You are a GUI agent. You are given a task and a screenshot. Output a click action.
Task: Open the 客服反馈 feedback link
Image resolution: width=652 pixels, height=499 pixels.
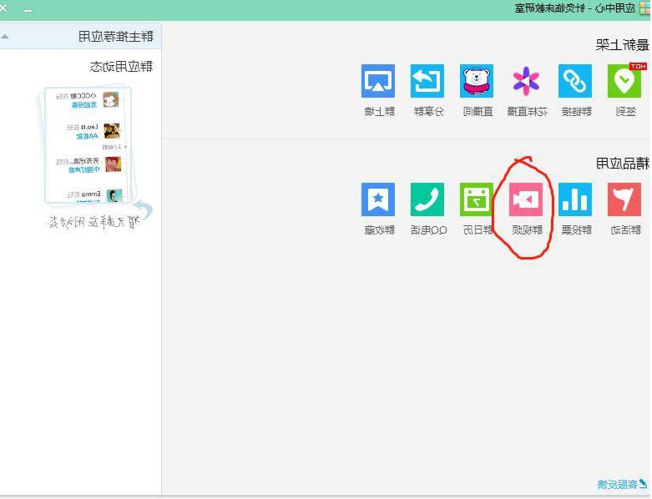coord(619,484)
